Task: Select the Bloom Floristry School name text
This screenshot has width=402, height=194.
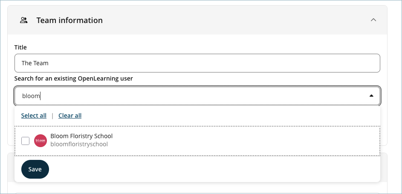Action: 81,136
